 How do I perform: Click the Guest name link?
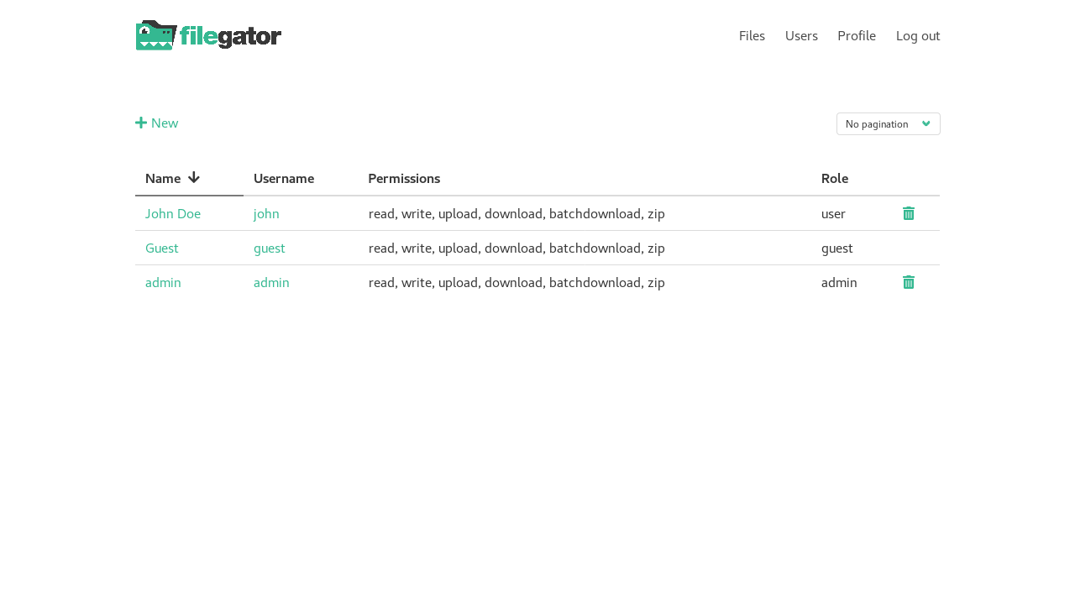161,246
